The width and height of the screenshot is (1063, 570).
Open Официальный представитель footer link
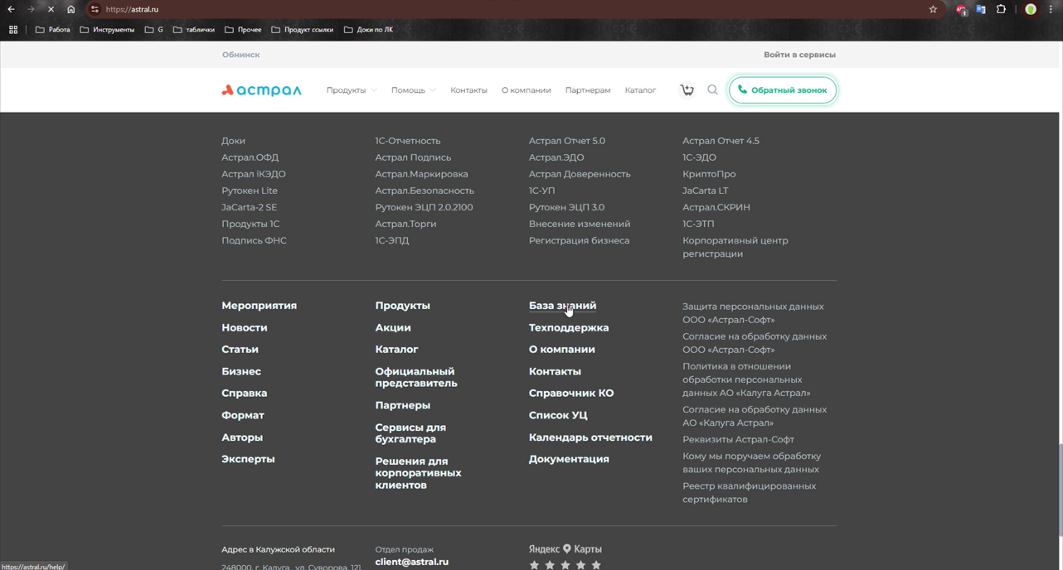pos(415,377)
